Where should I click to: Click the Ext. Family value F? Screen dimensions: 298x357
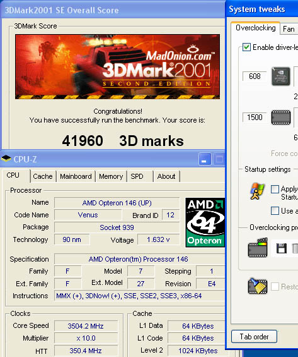(x=67, y=284)
